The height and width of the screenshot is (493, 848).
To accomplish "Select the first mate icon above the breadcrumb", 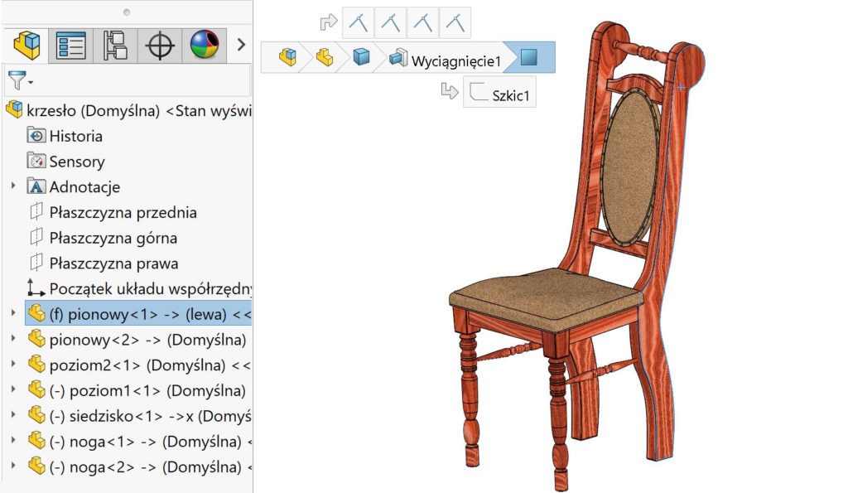I will [358, 22].
